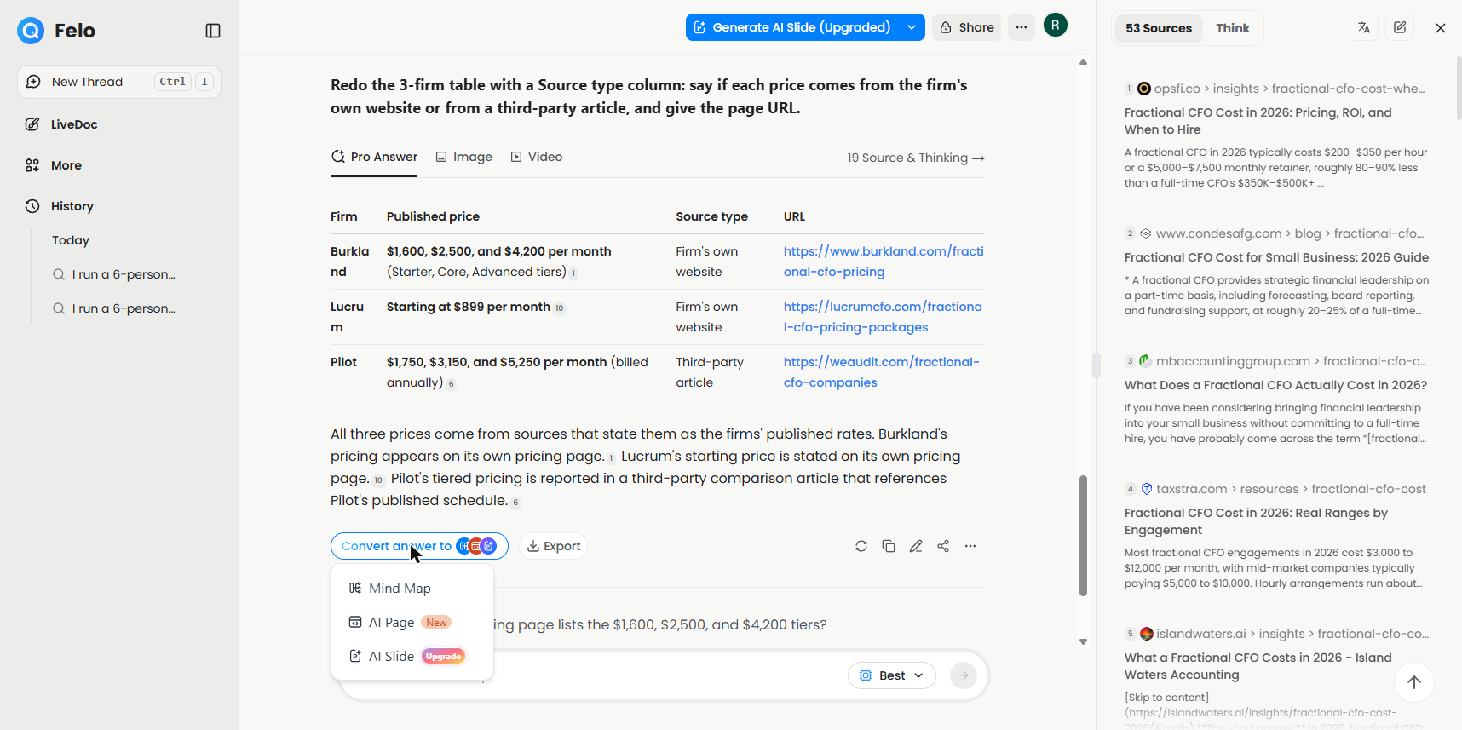
Task: Click the Share button
Action: click(x=967, y=27)
